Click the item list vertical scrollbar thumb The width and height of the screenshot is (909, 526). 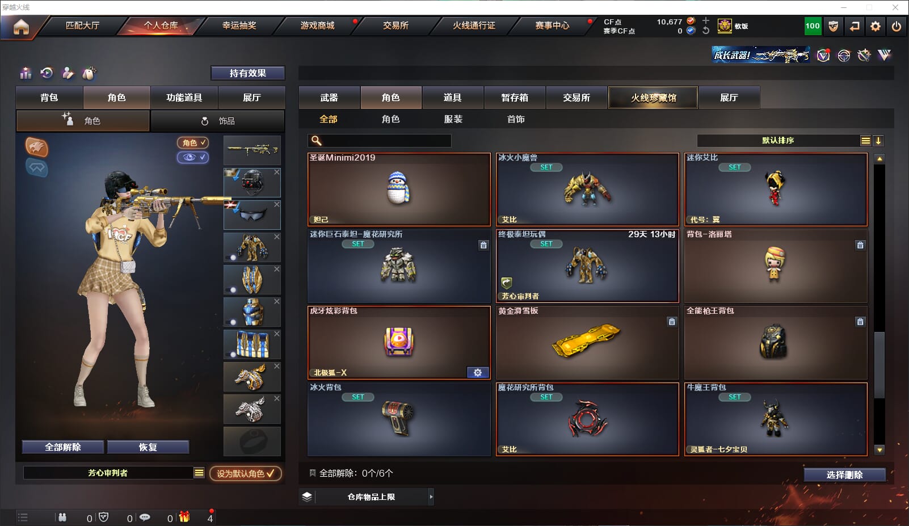tap(879, 365)
